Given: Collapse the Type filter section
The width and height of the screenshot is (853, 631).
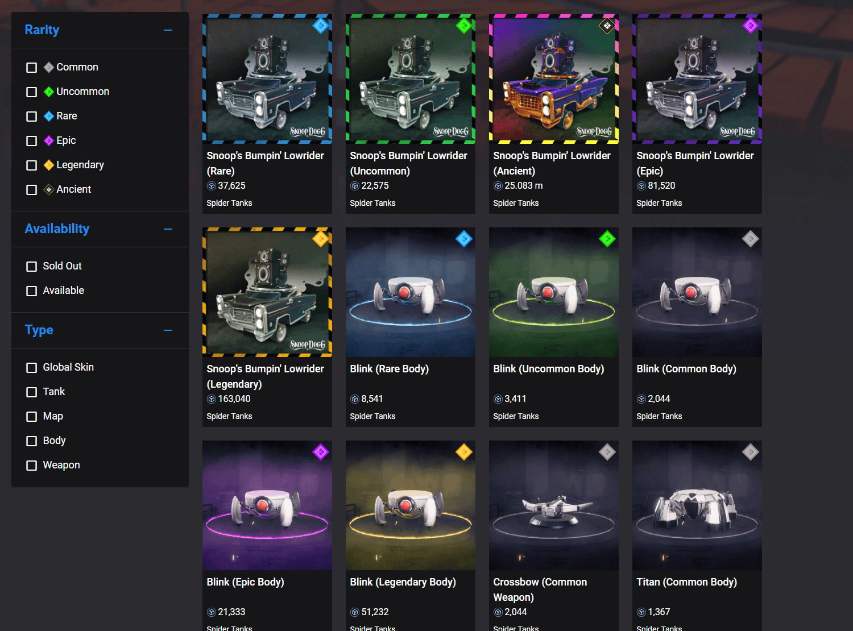Looking at the screenshot, I should point(168,330).
